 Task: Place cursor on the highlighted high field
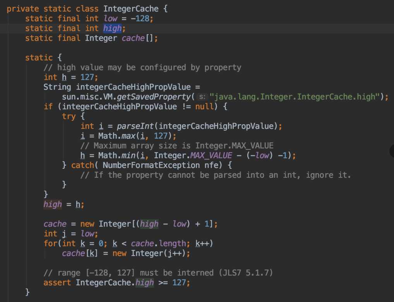(x=112, y=28)
